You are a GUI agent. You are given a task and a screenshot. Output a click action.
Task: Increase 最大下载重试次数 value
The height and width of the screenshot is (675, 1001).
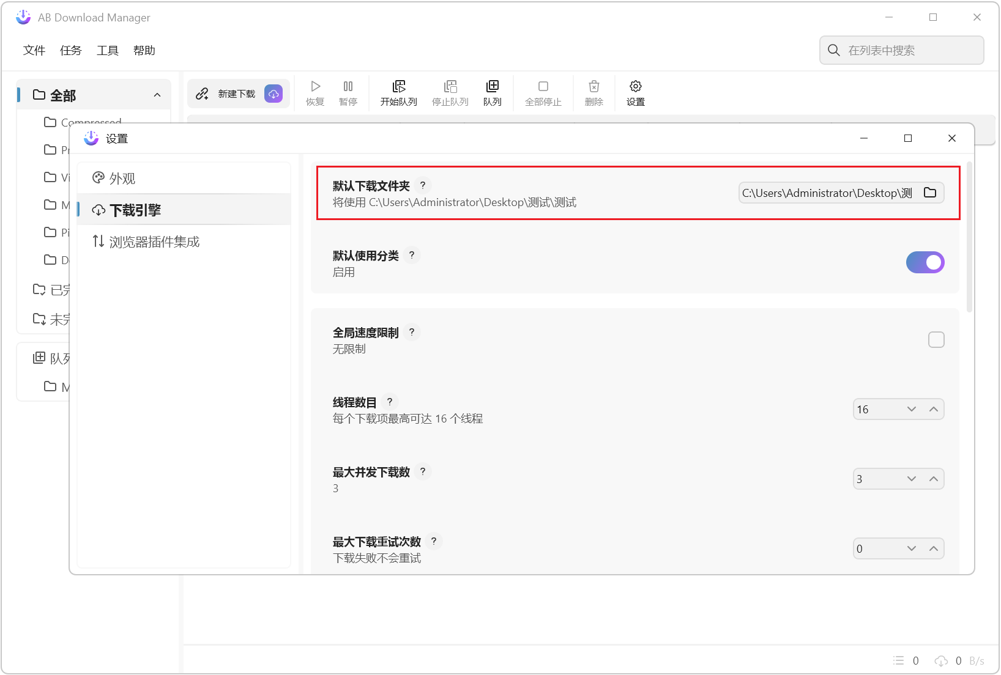coord(934,548)
